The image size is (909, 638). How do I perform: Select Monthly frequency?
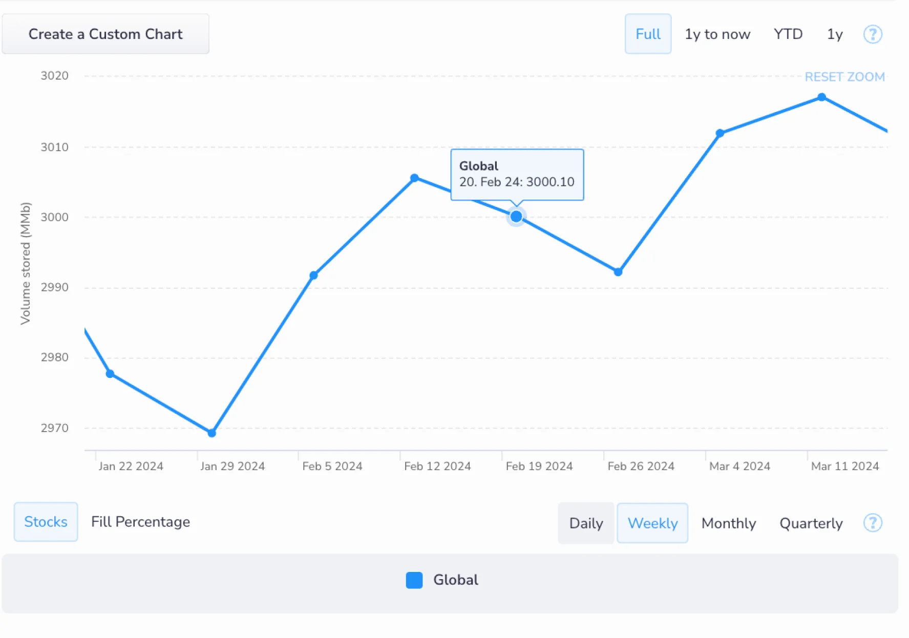pyautogui.click(x=729, y=523)
